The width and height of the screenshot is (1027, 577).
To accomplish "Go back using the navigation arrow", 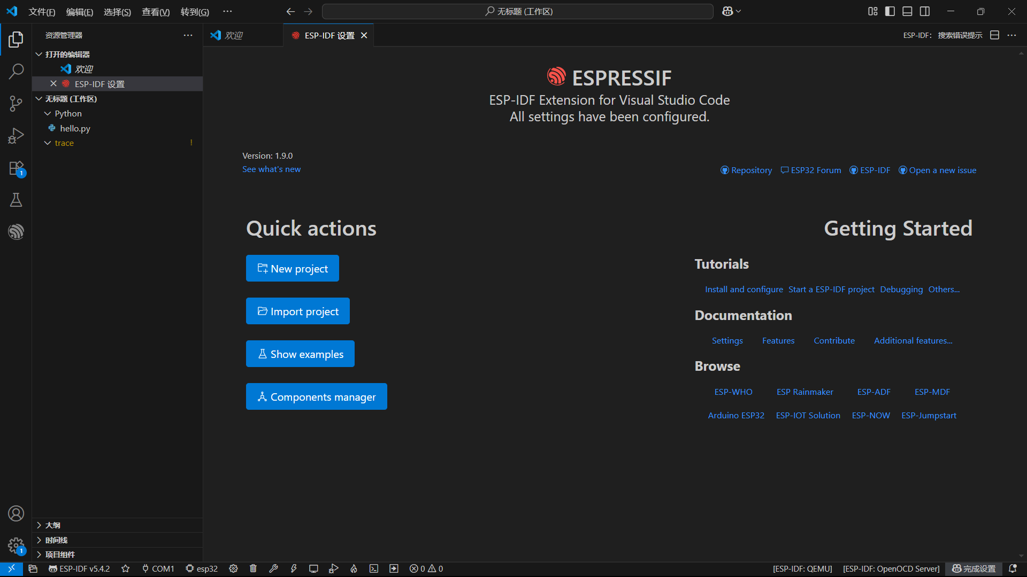I will tap(290, 11).
